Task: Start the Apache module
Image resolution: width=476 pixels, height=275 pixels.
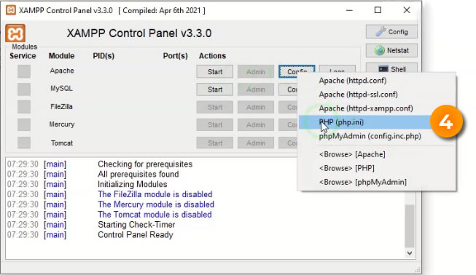Action: tap(215, 72)
